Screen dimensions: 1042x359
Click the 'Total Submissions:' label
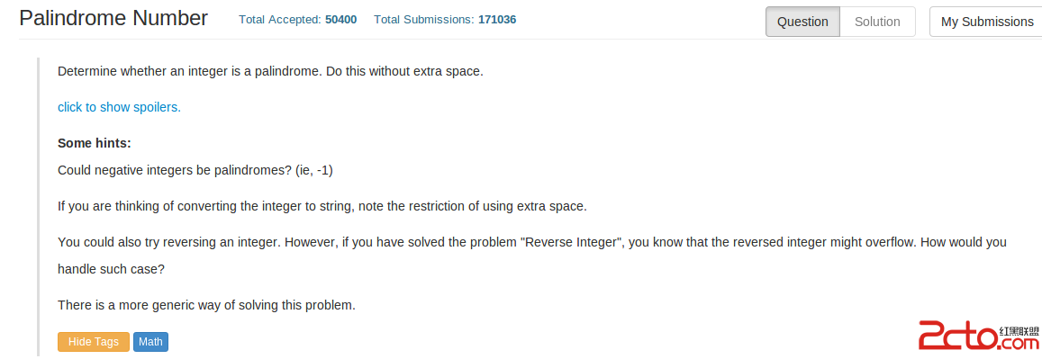(x=425, y=20)
